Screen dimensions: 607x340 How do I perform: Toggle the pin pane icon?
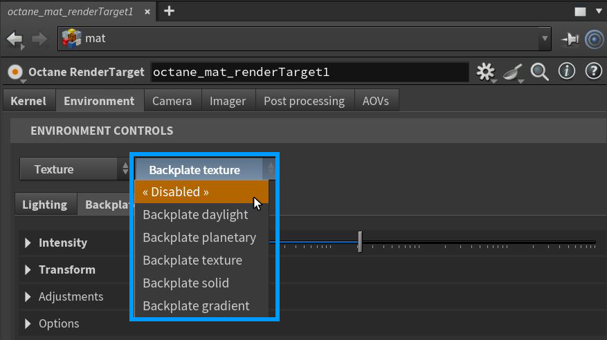point(570,39)
